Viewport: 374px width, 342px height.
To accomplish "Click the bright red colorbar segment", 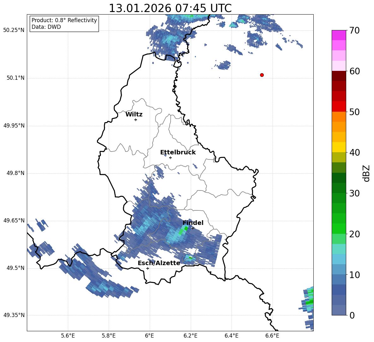I will click(339, 107).
